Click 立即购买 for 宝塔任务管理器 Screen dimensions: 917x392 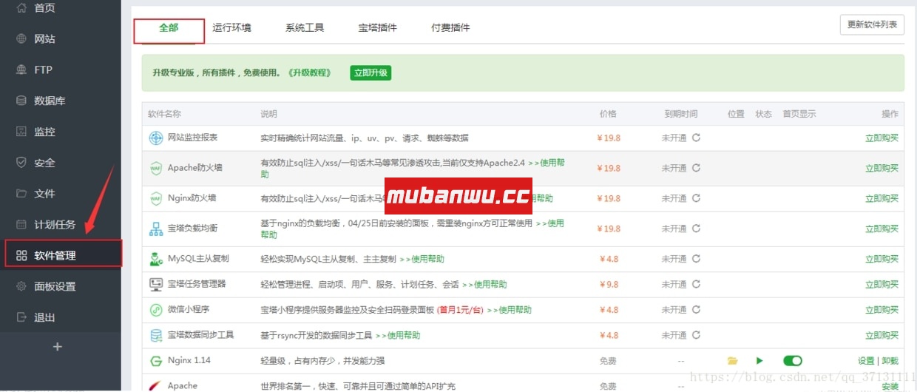[882, 284]
